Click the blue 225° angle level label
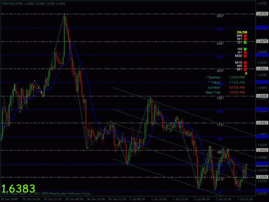This screenshot has height=202, width=269. click(220, 57)
